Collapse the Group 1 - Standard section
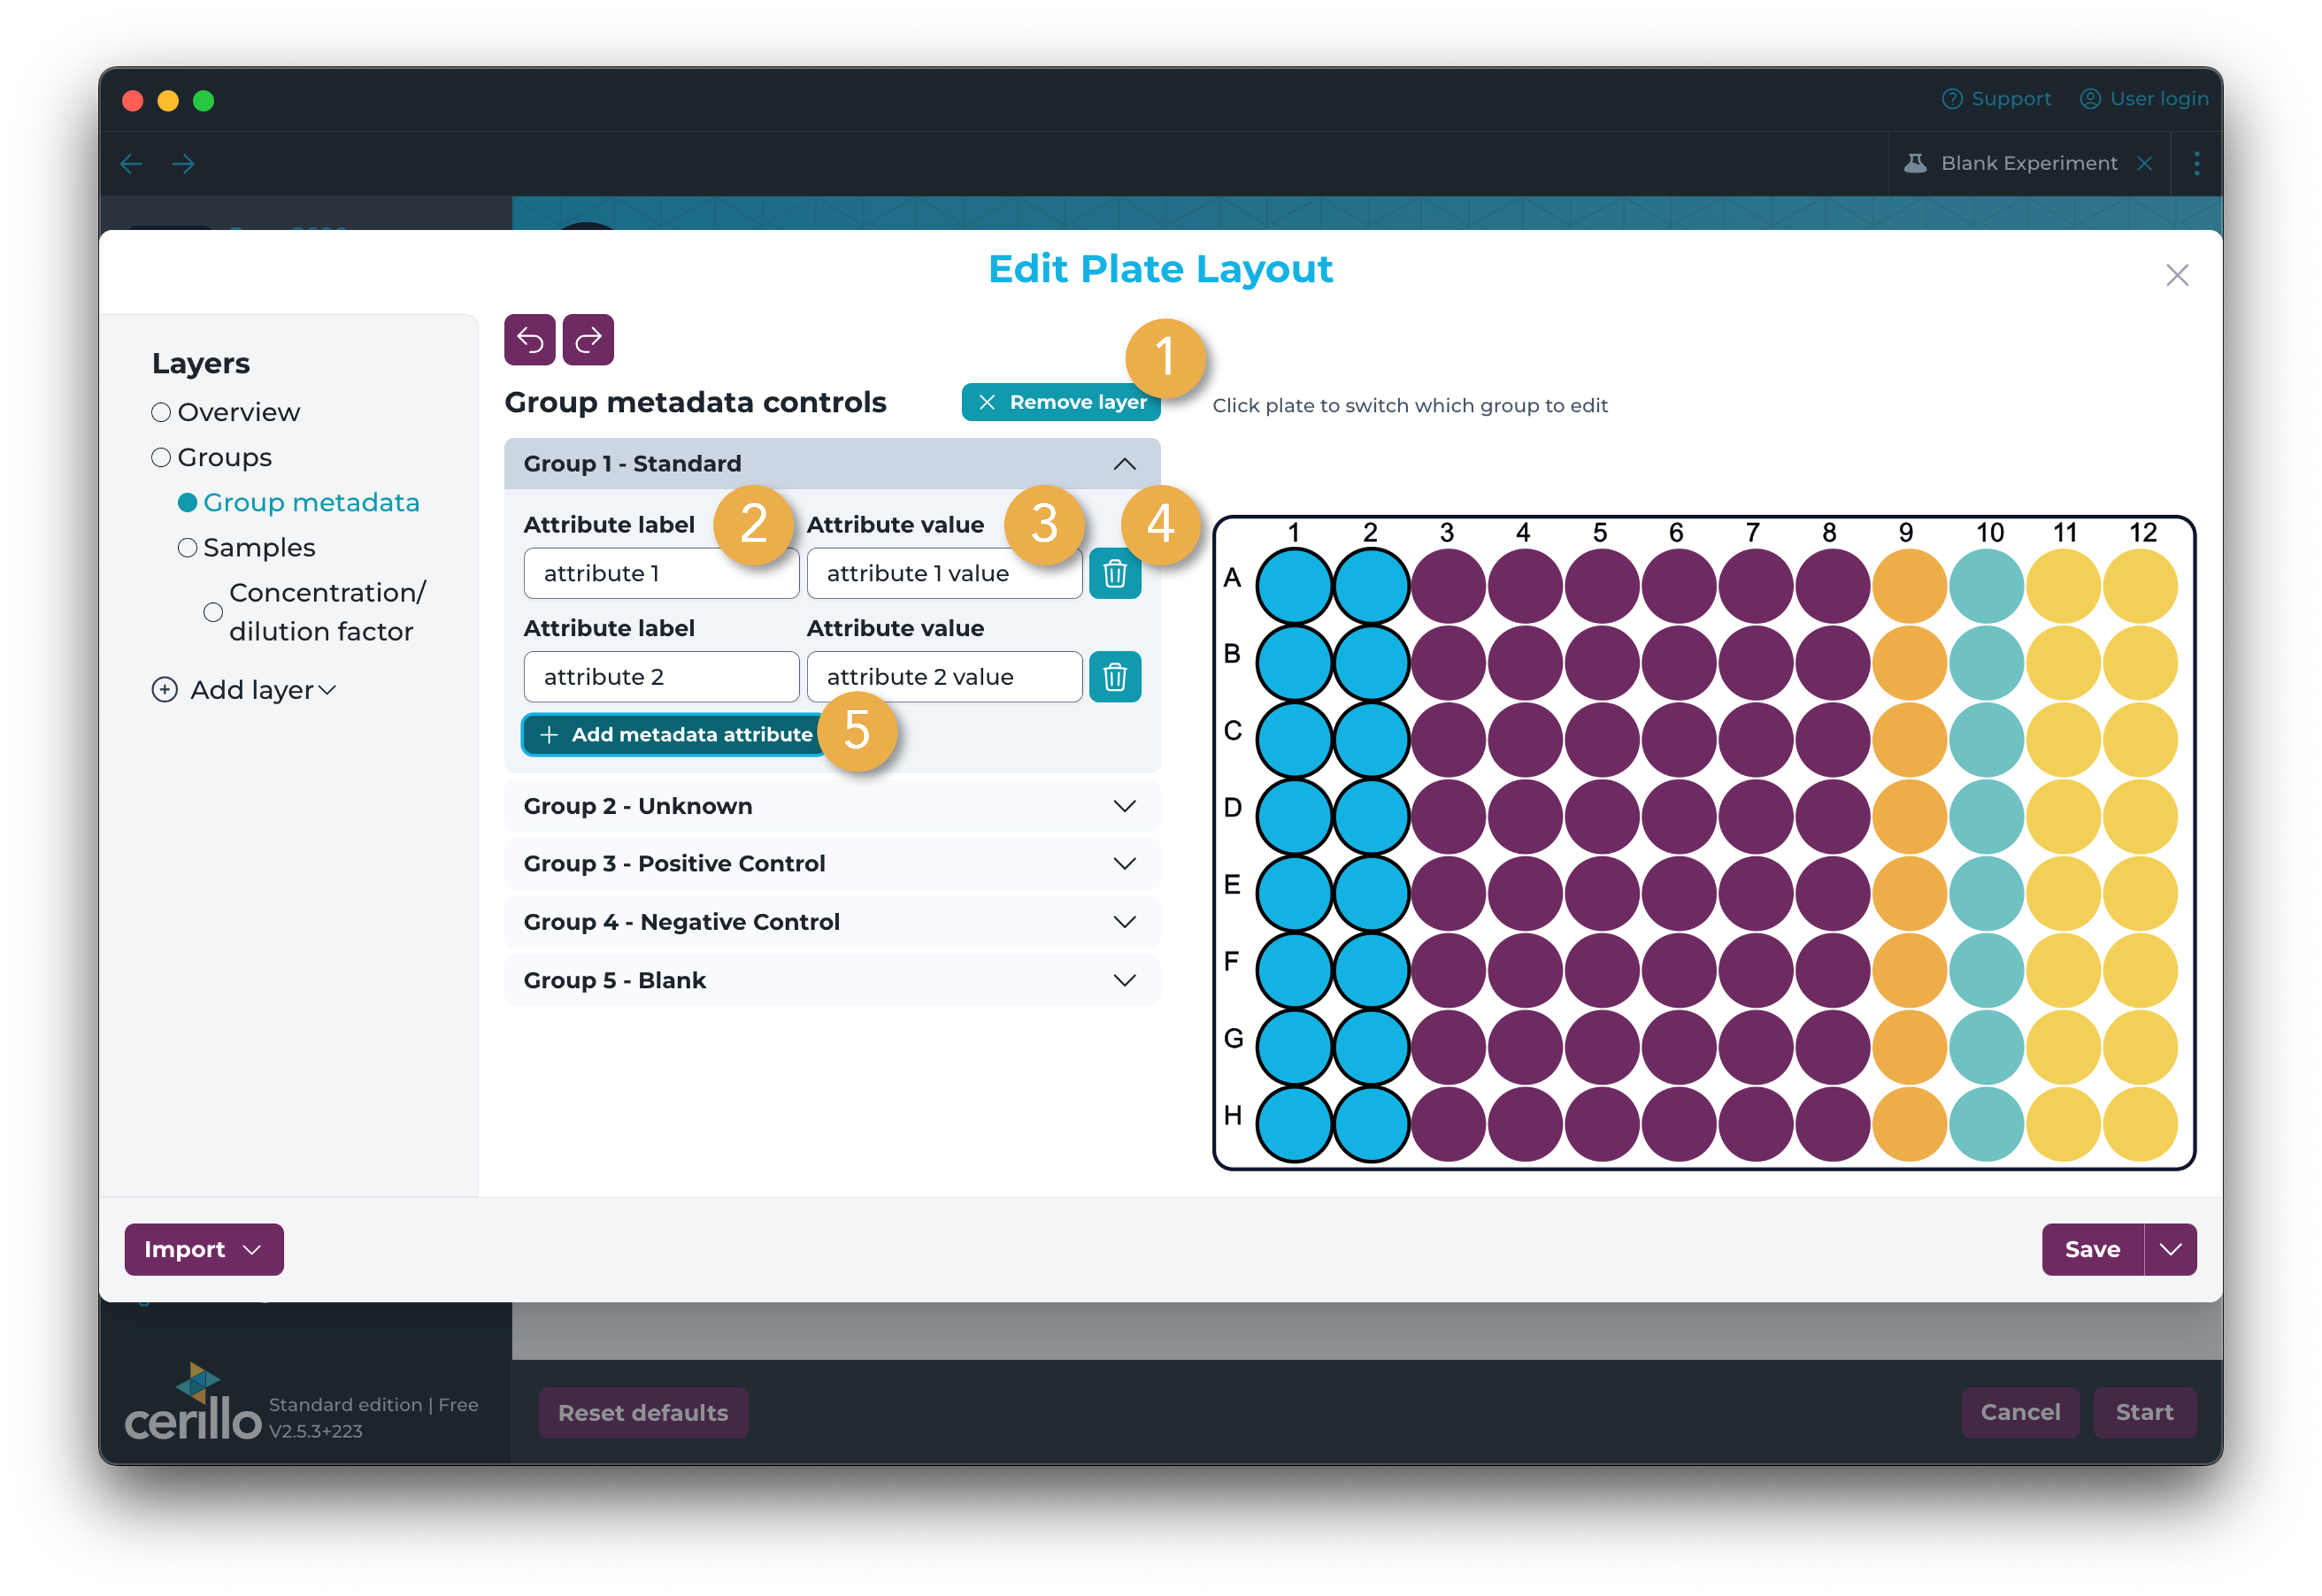Viewport: 2322px width, 1596px height. tap(1124, 464)
